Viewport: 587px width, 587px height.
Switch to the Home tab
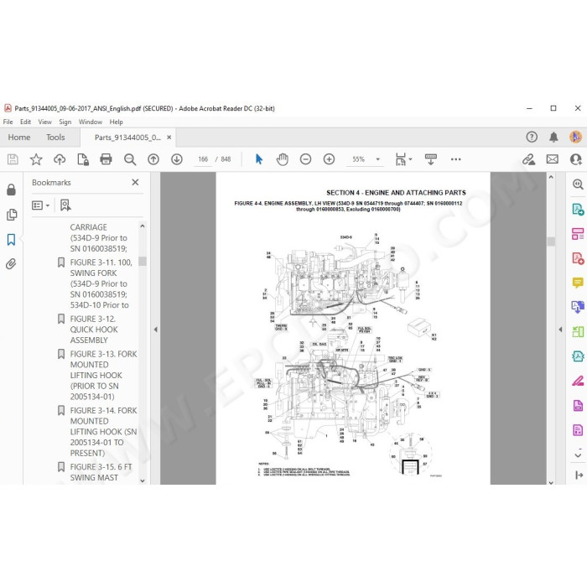click(x=19, y=138)
